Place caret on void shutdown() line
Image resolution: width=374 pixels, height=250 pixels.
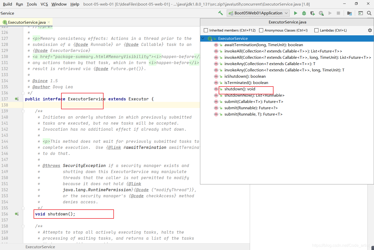pos(55,214)
